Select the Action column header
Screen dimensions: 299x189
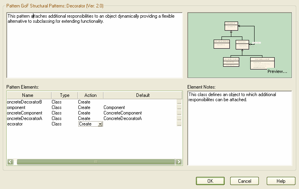90,95
